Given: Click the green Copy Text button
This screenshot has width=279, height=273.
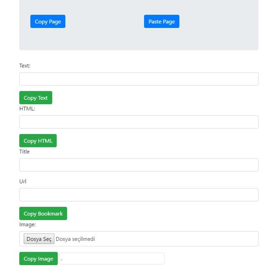Looking at the screenshot, I should tap(36, 98).
